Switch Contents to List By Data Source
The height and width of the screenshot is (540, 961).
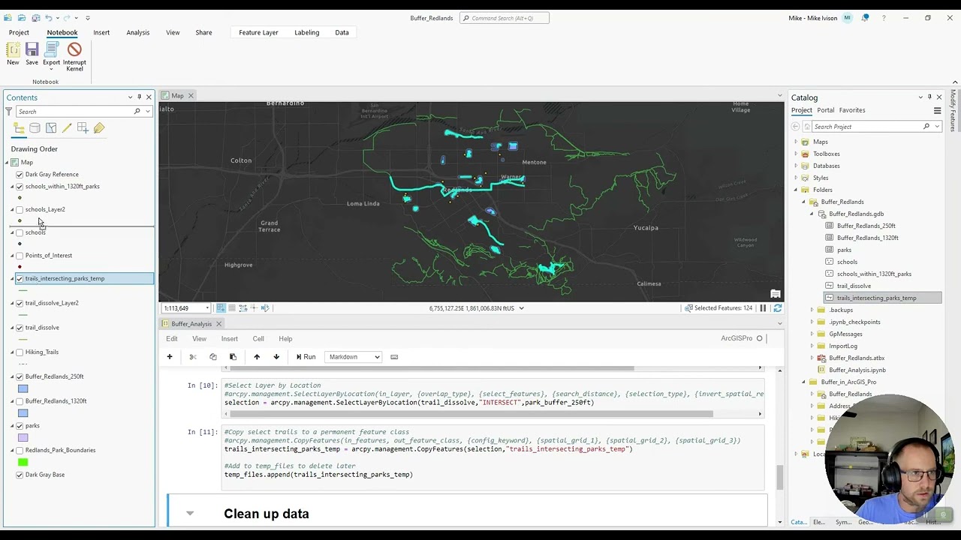click(35, 128)
